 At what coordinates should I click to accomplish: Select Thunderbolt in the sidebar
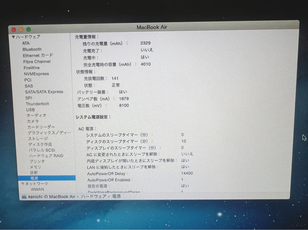coord(37,104)
